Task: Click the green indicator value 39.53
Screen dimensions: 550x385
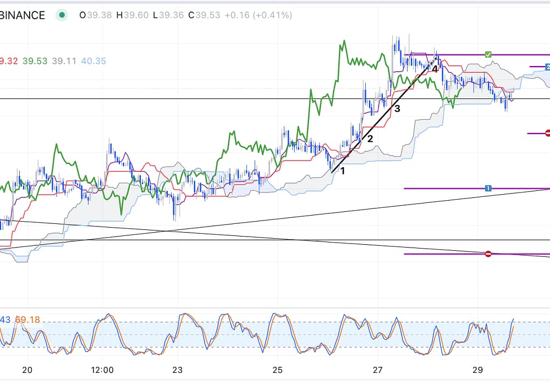Action: [35, 61]
